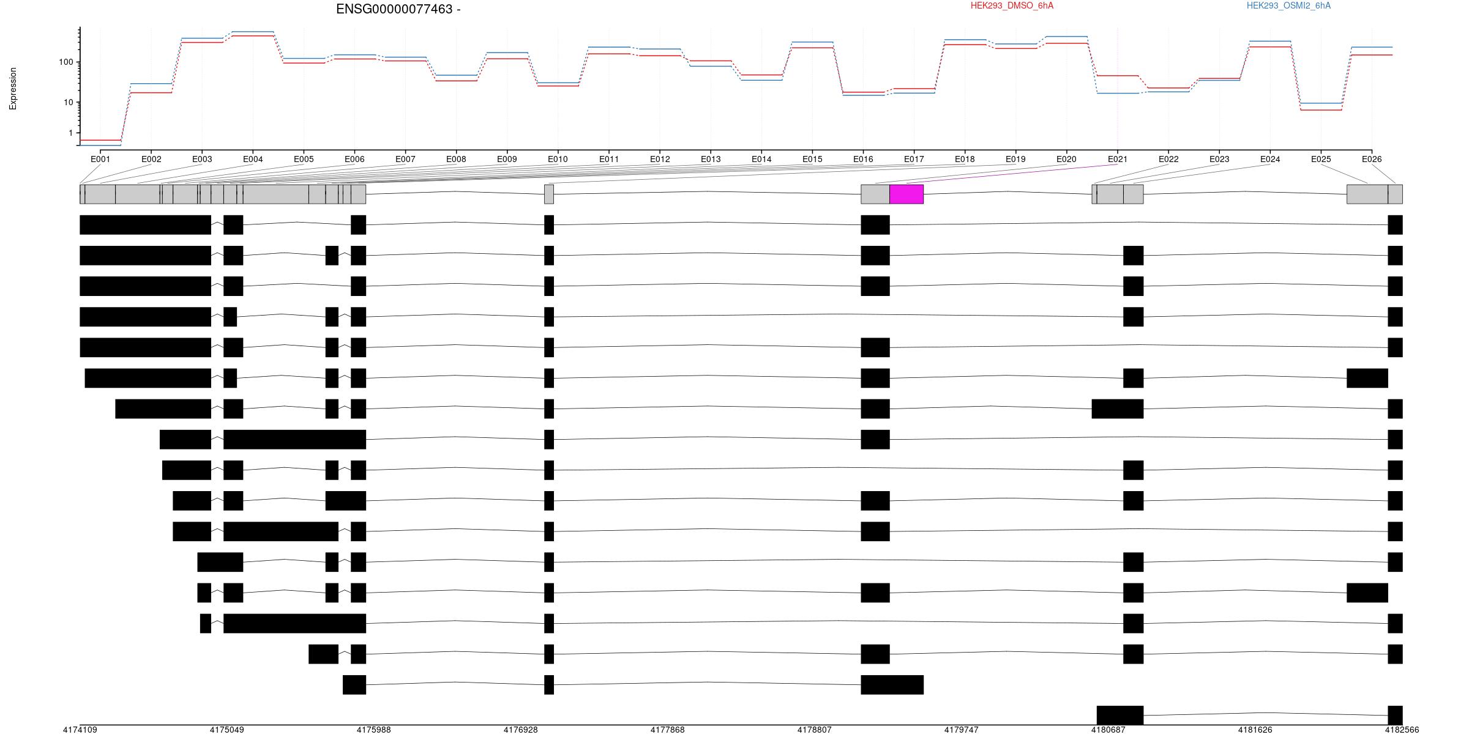The width and height of the screenshot is (1469, 740).
Task: Select the ENSG00000077463 gene title
Action: pos(398,9)
